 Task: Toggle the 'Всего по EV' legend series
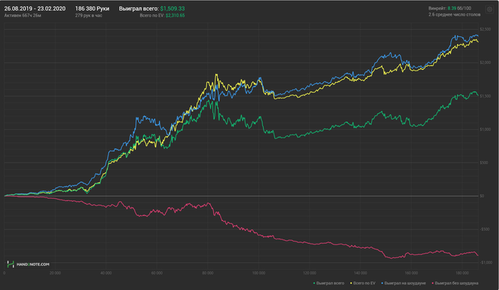(362, 283)
